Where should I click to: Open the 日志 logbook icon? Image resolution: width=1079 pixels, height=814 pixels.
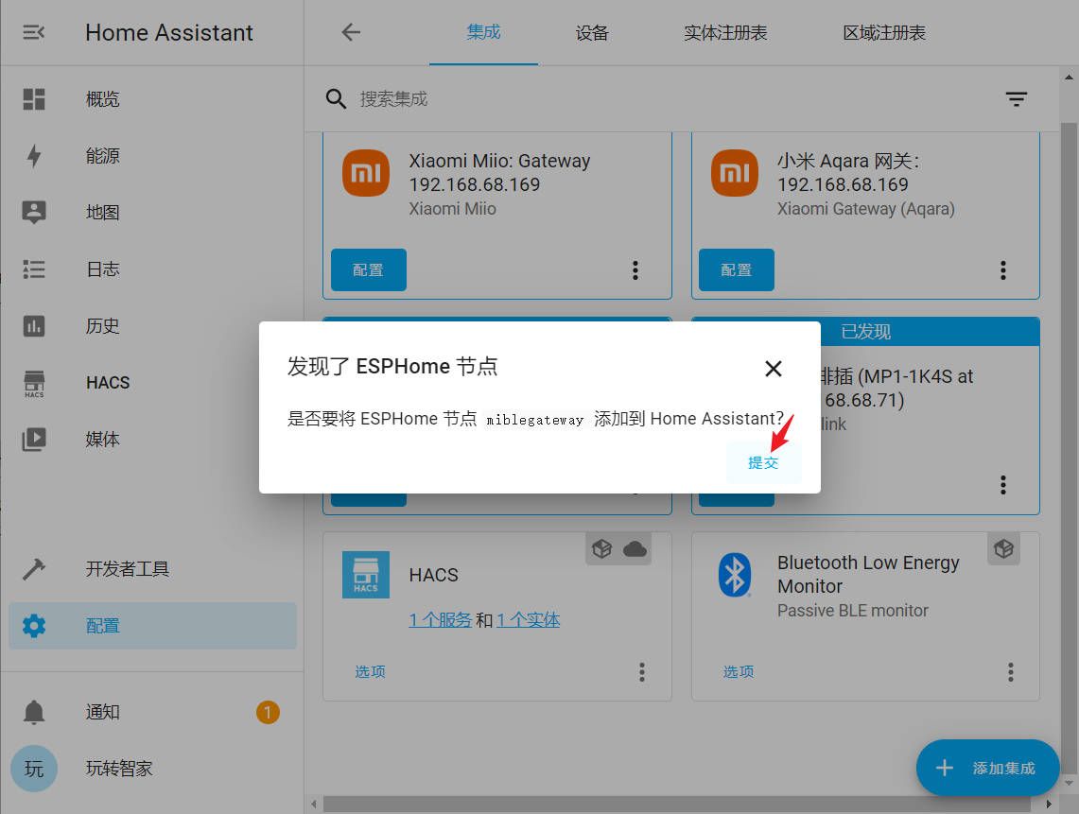(34, 269)
